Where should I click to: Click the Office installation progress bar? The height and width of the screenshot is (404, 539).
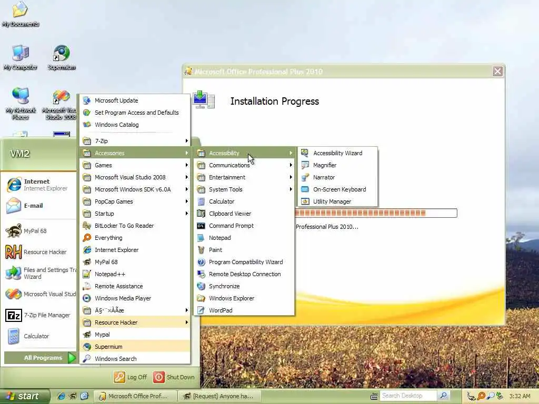[x=376, y=213]
